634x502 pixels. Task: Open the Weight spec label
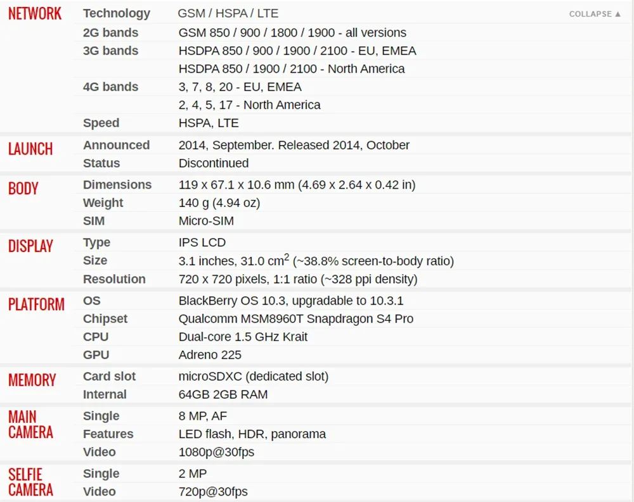point(103,203)
